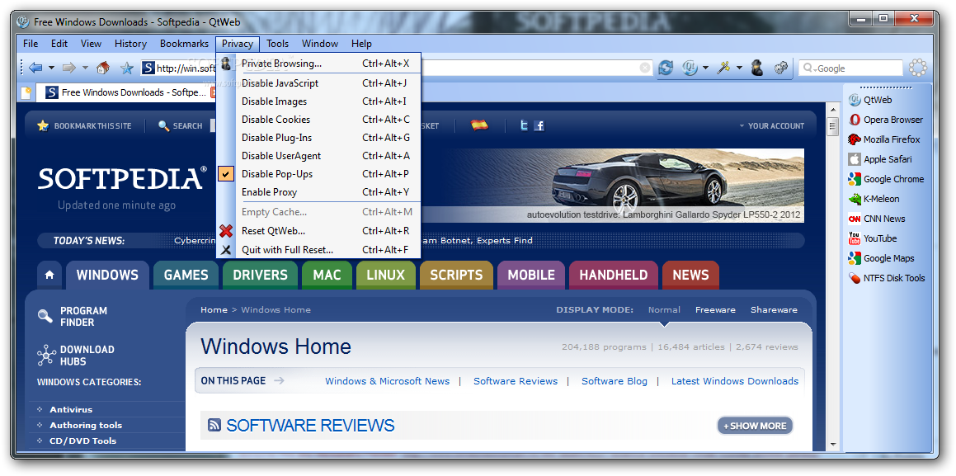Toggle Disable UserAgent in Privacy menu
The image size is (956, 476).
(319, 156)
